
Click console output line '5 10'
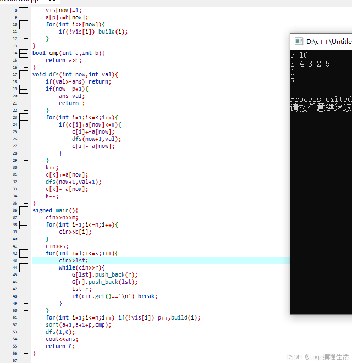pyautogui.click(x=299, y=55)
